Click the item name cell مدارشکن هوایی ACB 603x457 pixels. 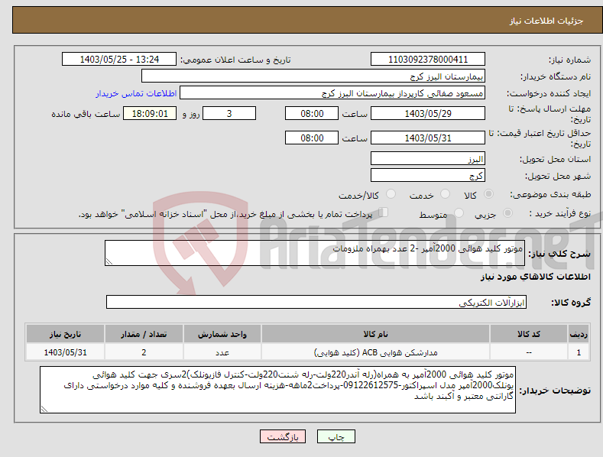point(375,352)
